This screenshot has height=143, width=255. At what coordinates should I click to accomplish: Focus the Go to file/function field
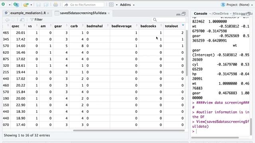pos(83,5)
